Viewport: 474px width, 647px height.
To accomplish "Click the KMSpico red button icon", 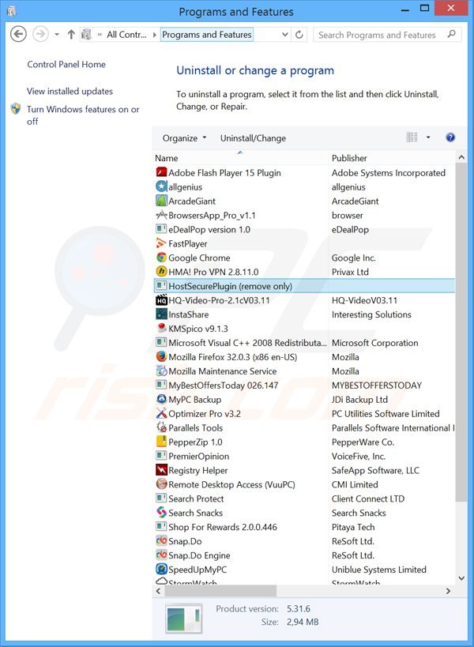I will pyautogui.click(x=161, y=328).
